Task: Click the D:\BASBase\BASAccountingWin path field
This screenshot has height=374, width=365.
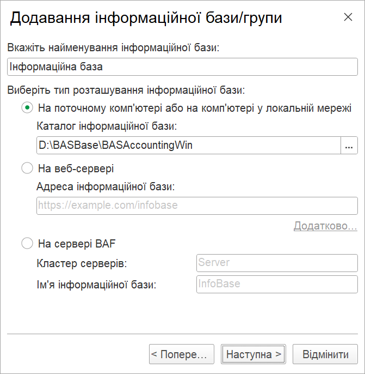Action: [x=189, y=145]
